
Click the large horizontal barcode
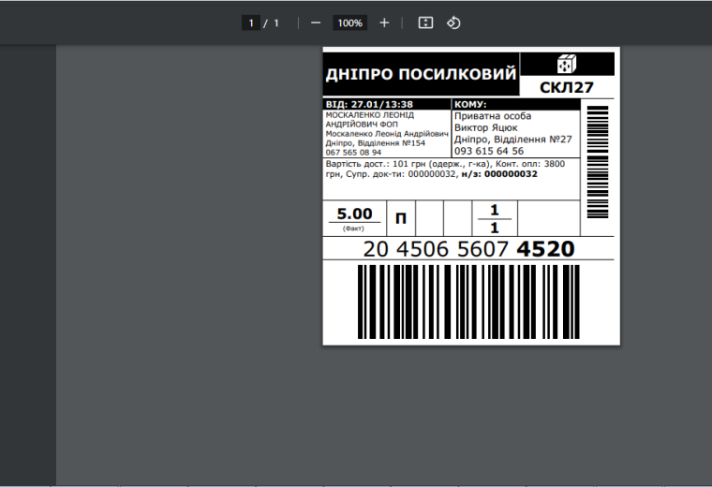[468, 300]
